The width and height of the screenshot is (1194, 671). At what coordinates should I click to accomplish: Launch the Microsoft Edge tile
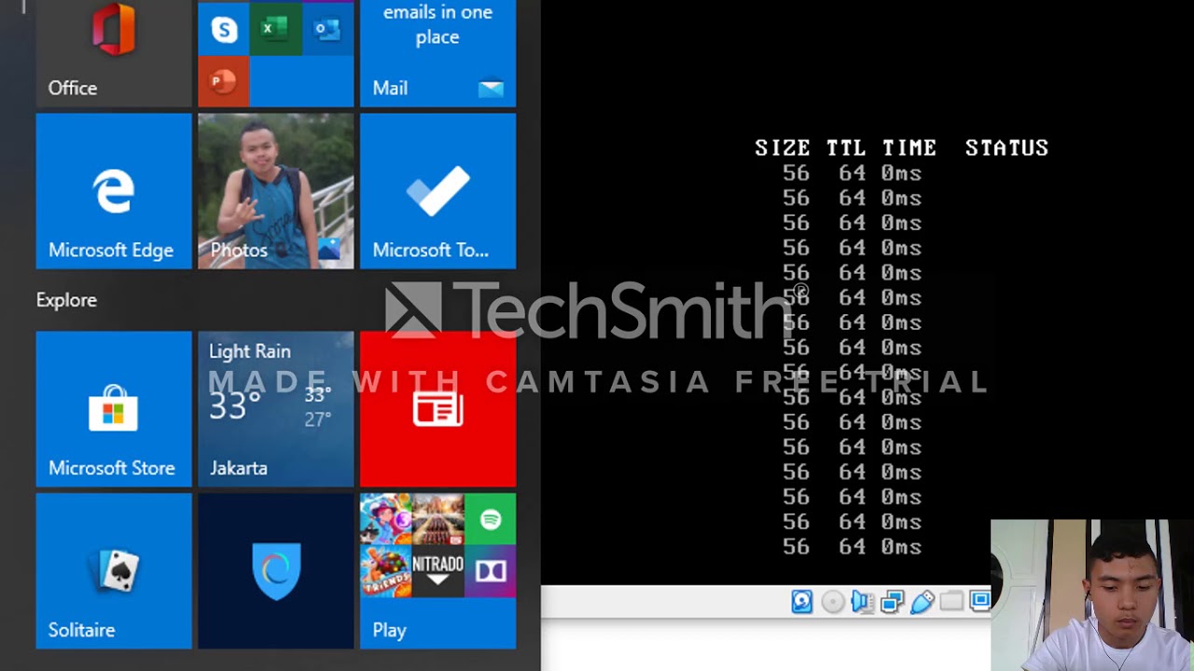point(114,191)
